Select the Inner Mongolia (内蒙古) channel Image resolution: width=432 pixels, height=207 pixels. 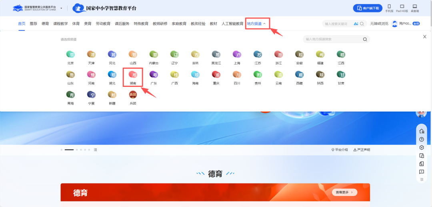(x=154, y=54)
